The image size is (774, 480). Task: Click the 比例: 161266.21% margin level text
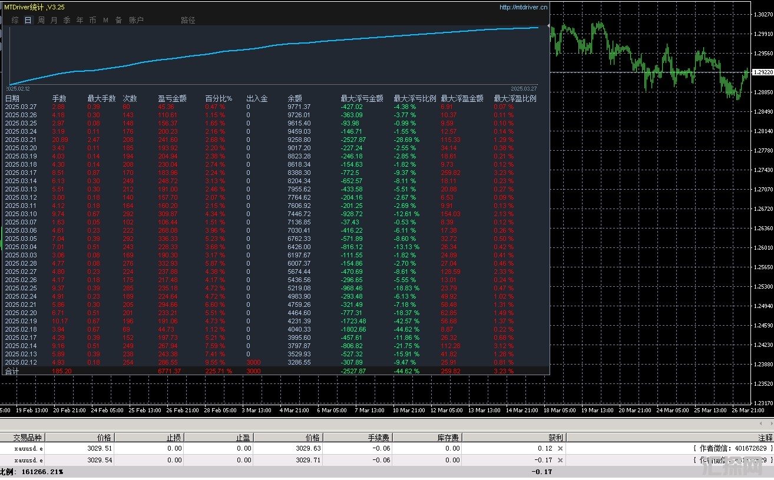pos(31,472)
